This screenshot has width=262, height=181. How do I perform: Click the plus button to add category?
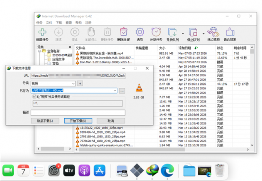[80, 84]
